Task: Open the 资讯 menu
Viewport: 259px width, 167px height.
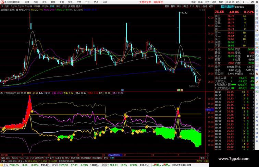Action: (44, 2)
